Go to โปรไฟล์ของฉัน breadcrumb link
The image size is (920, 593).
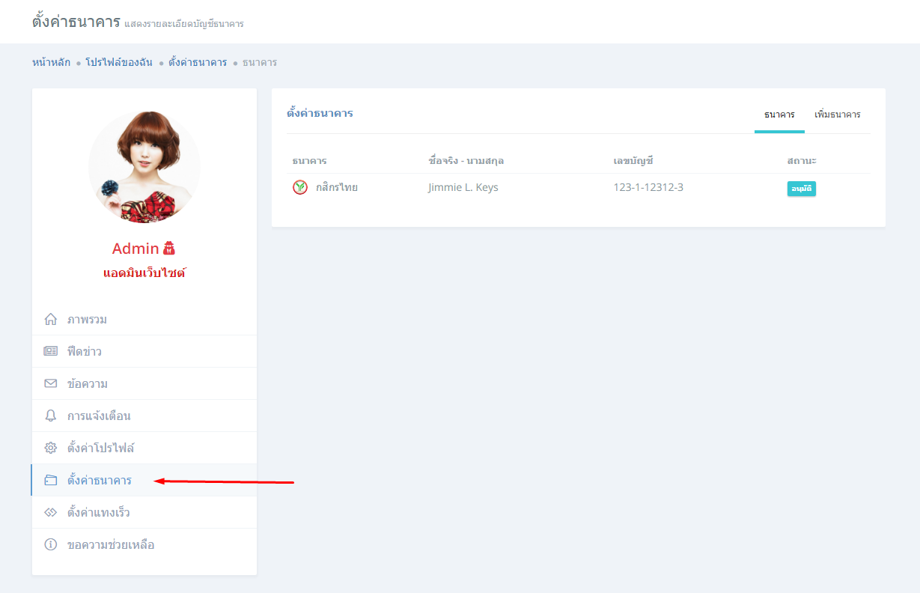119,62
